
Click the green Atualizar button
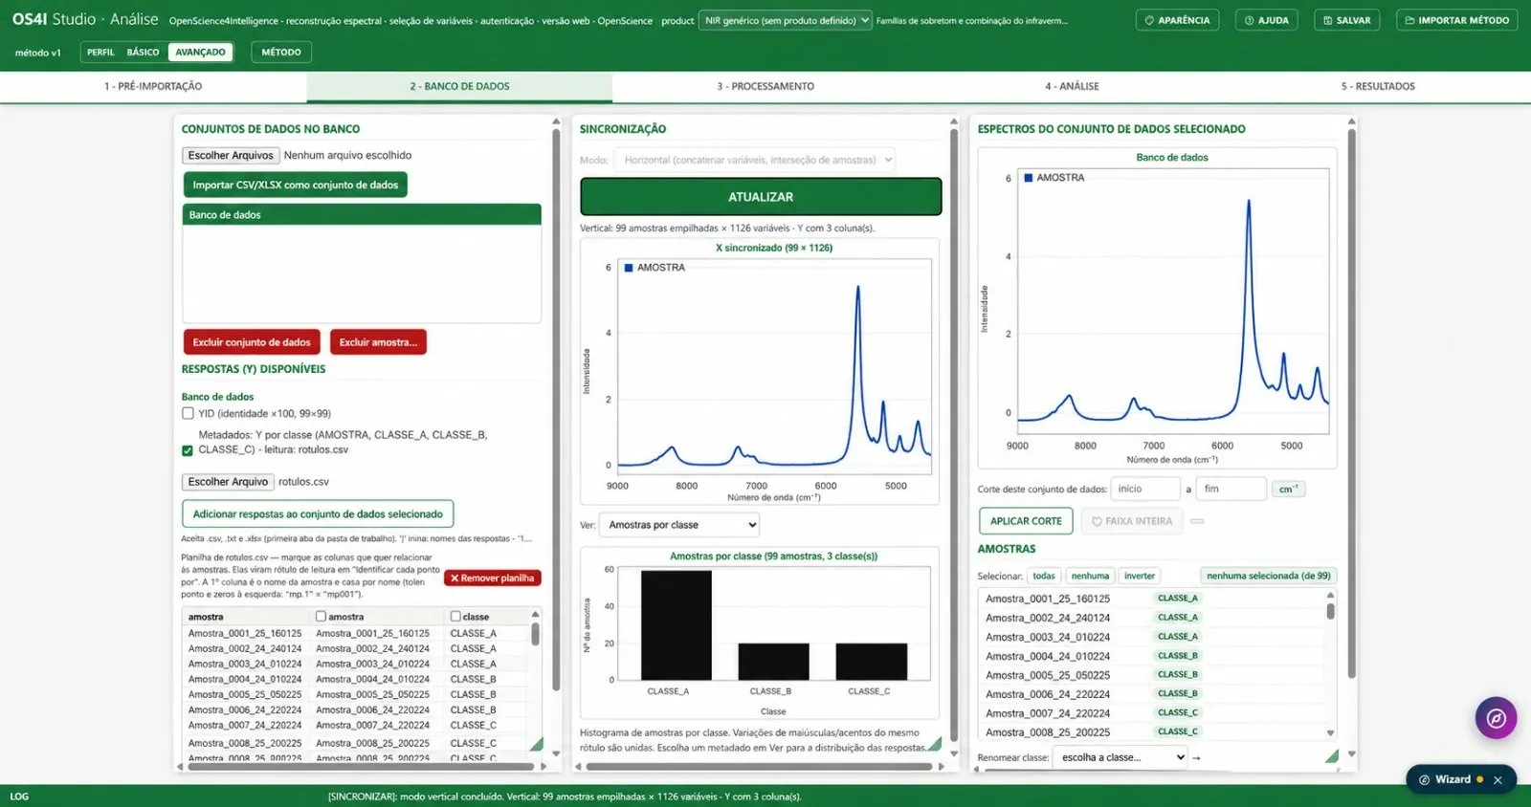tap(761, 197)
